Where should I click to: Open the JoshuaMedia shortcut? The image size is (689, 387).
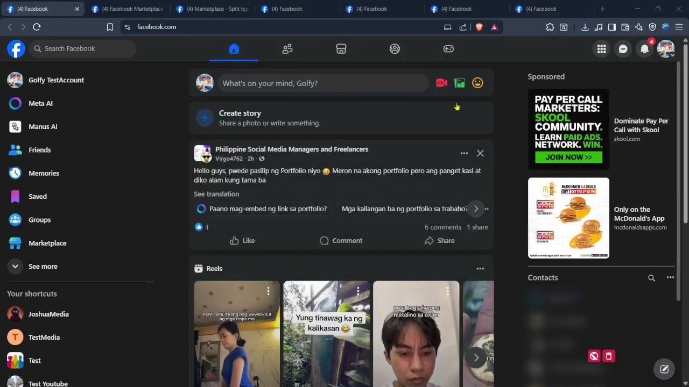click(x=81, y=314)
